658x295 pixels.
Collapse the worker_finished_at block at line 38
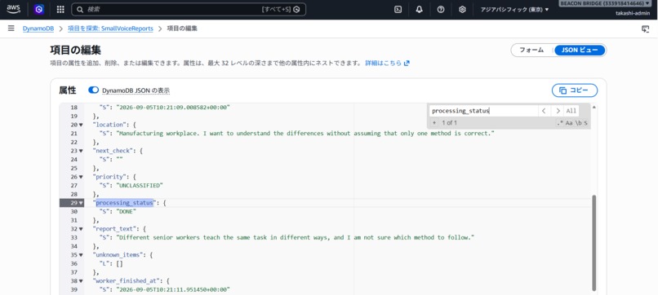click(81, 281)
